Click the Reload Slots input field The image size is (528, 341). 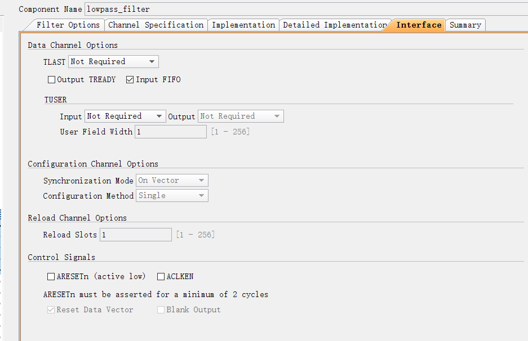click(x=136, y=235)
